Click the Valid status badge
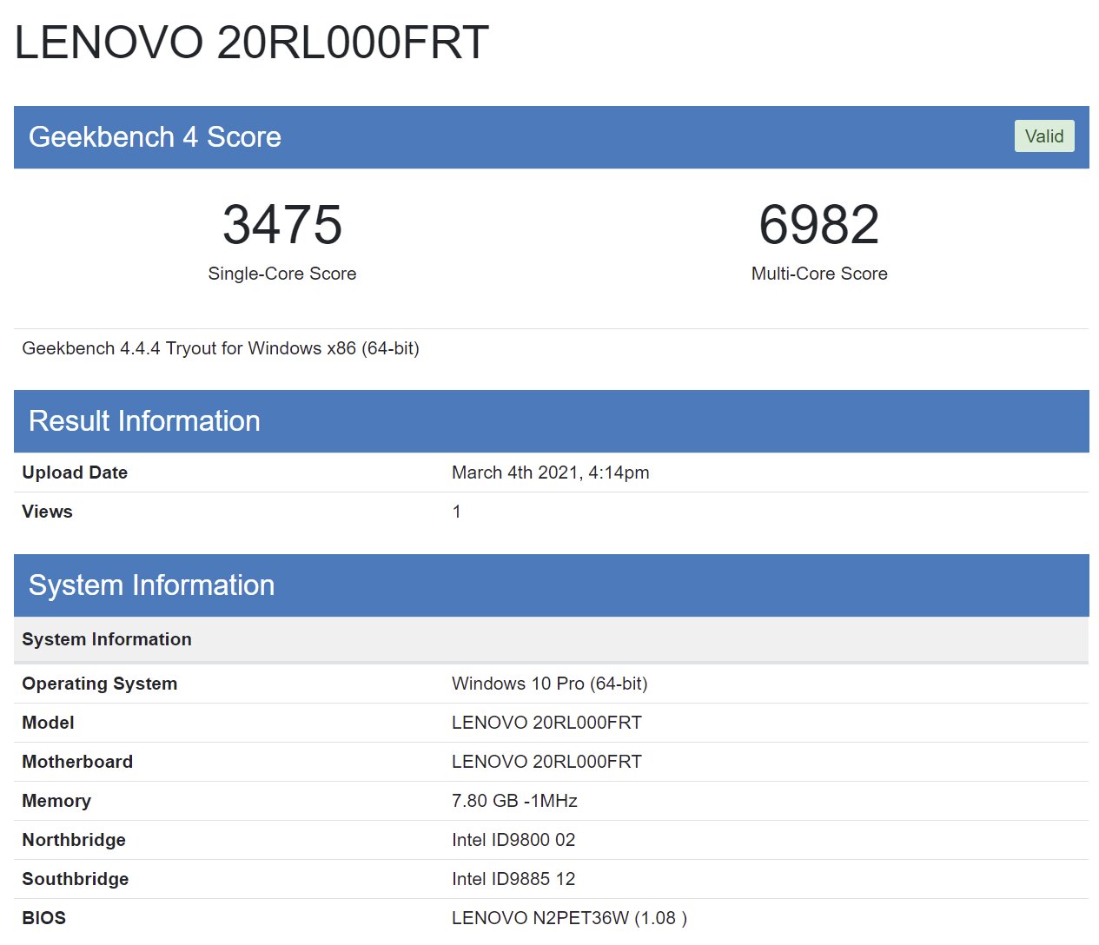 [1044, 136]
